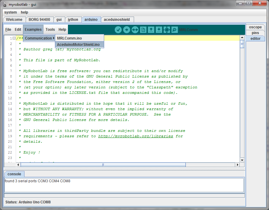This screenshot has height=210, width=269.
Task: Click the MRLComm sketch name label
Action: 188,30
